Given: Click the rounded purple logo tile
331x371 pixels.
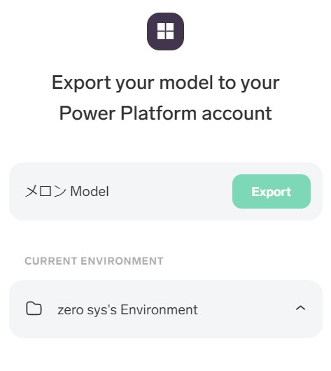Looking at the screenshot, I should [x=165, y=31].
